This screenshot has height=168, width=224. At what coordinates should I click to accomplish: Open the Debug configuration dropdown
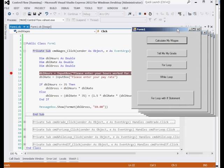pos(96,14)
